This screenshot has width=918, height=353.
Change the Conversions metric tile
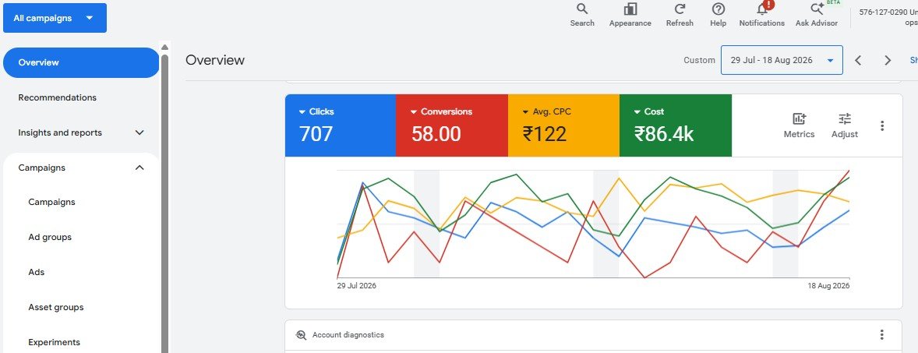[x=451, y=125]
